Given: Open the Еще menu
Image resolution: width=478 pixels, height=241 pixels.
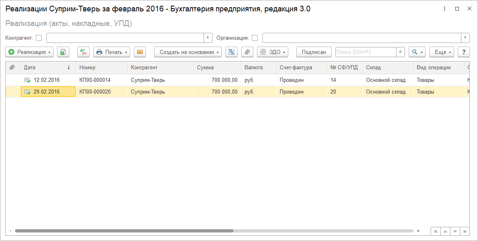Looking at the screenshot, I should (442, 52).
